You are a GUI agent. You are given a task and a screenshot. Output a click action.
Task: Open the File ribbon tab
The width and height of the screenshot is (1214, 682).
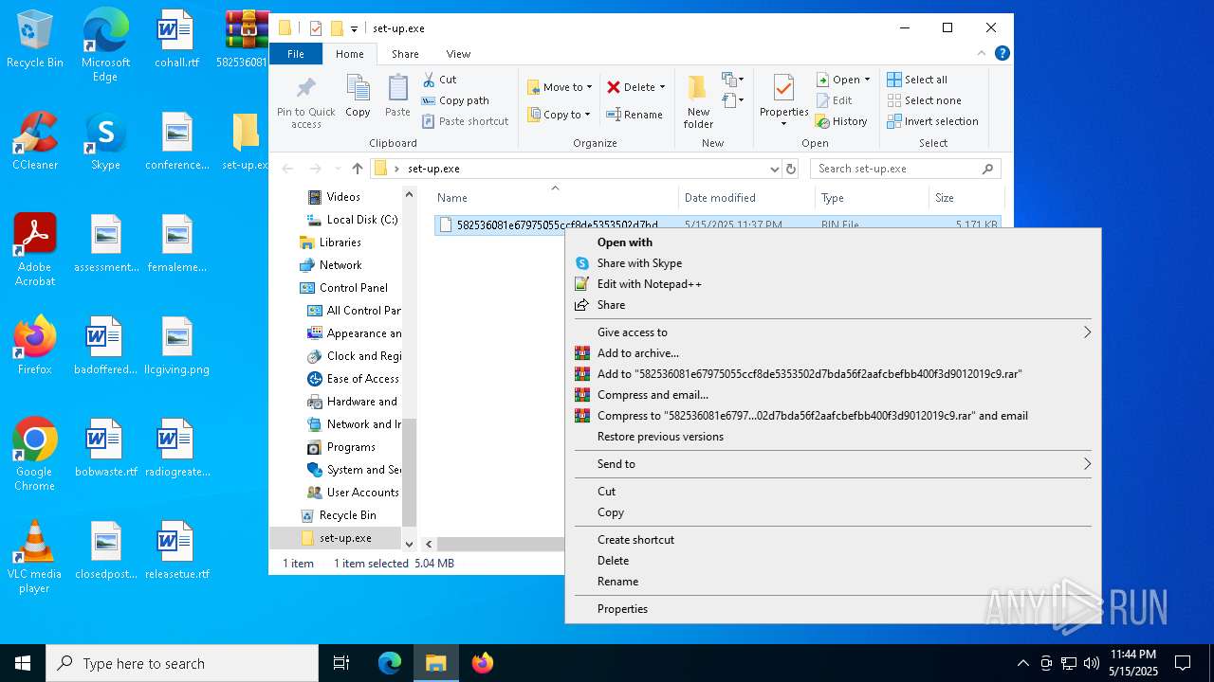pyautogui.click(x=296, y=54)
